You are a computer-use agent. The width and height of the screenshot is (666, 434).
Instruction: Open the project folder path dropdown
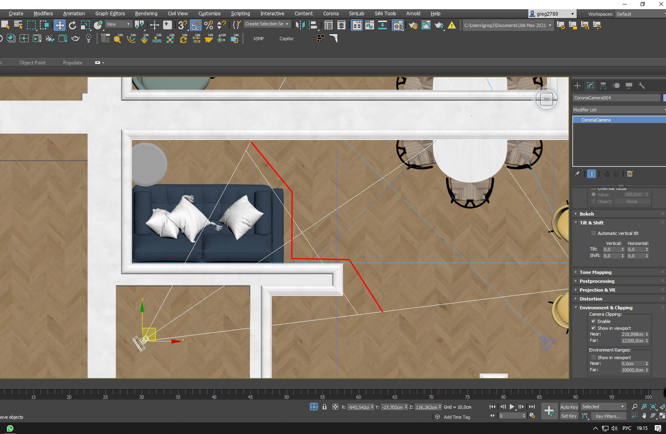click(507, 25)
